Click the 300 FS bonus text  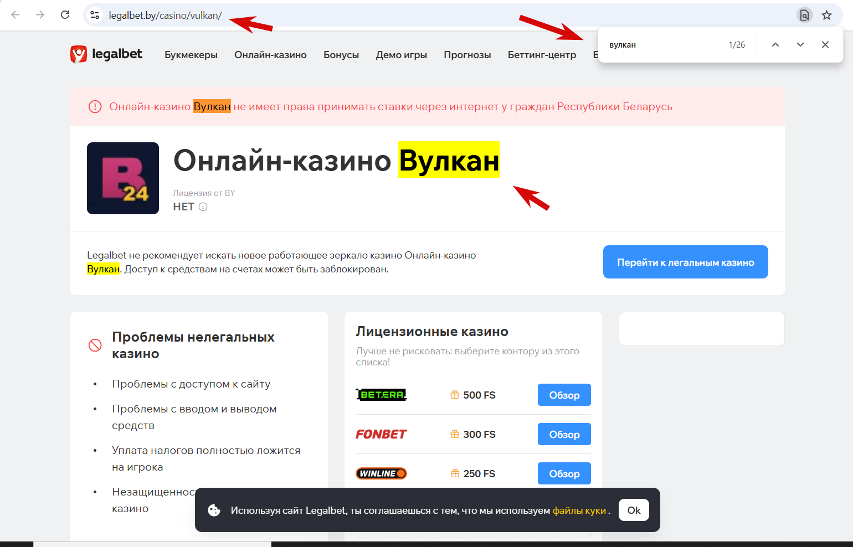point(479,435)
